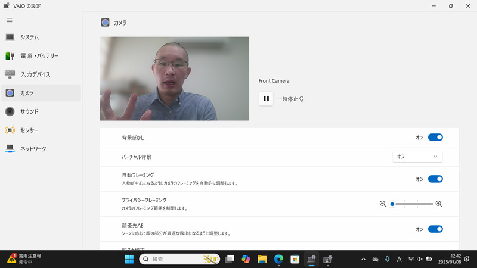Image resolution: width=477 pixels, height=268 pixels.
Task: Click the 顔優先AE setting title
Action: (132, 225)
